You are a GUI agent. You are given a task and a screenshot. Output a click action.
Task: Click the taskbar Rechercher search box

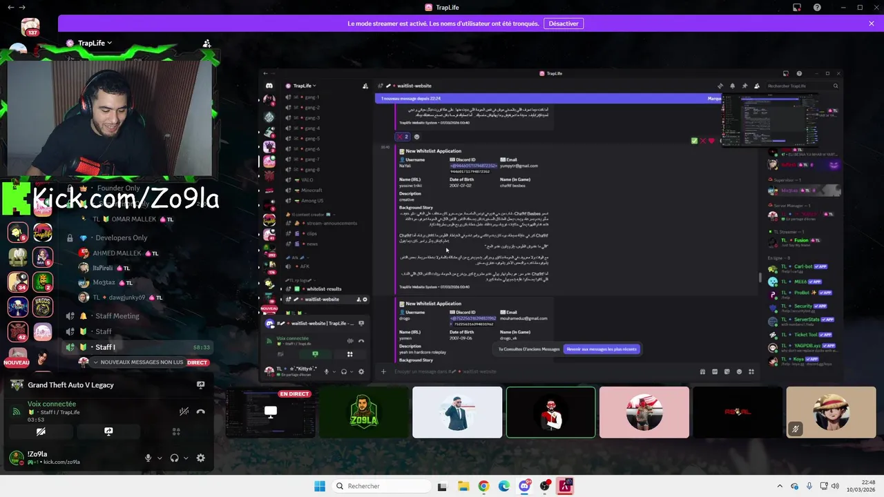tap(381, 486)
